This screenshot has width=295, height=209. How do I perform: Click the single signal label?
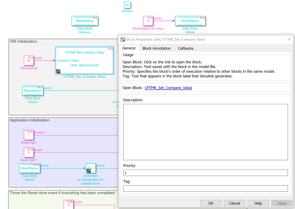[x=38, y=150]
